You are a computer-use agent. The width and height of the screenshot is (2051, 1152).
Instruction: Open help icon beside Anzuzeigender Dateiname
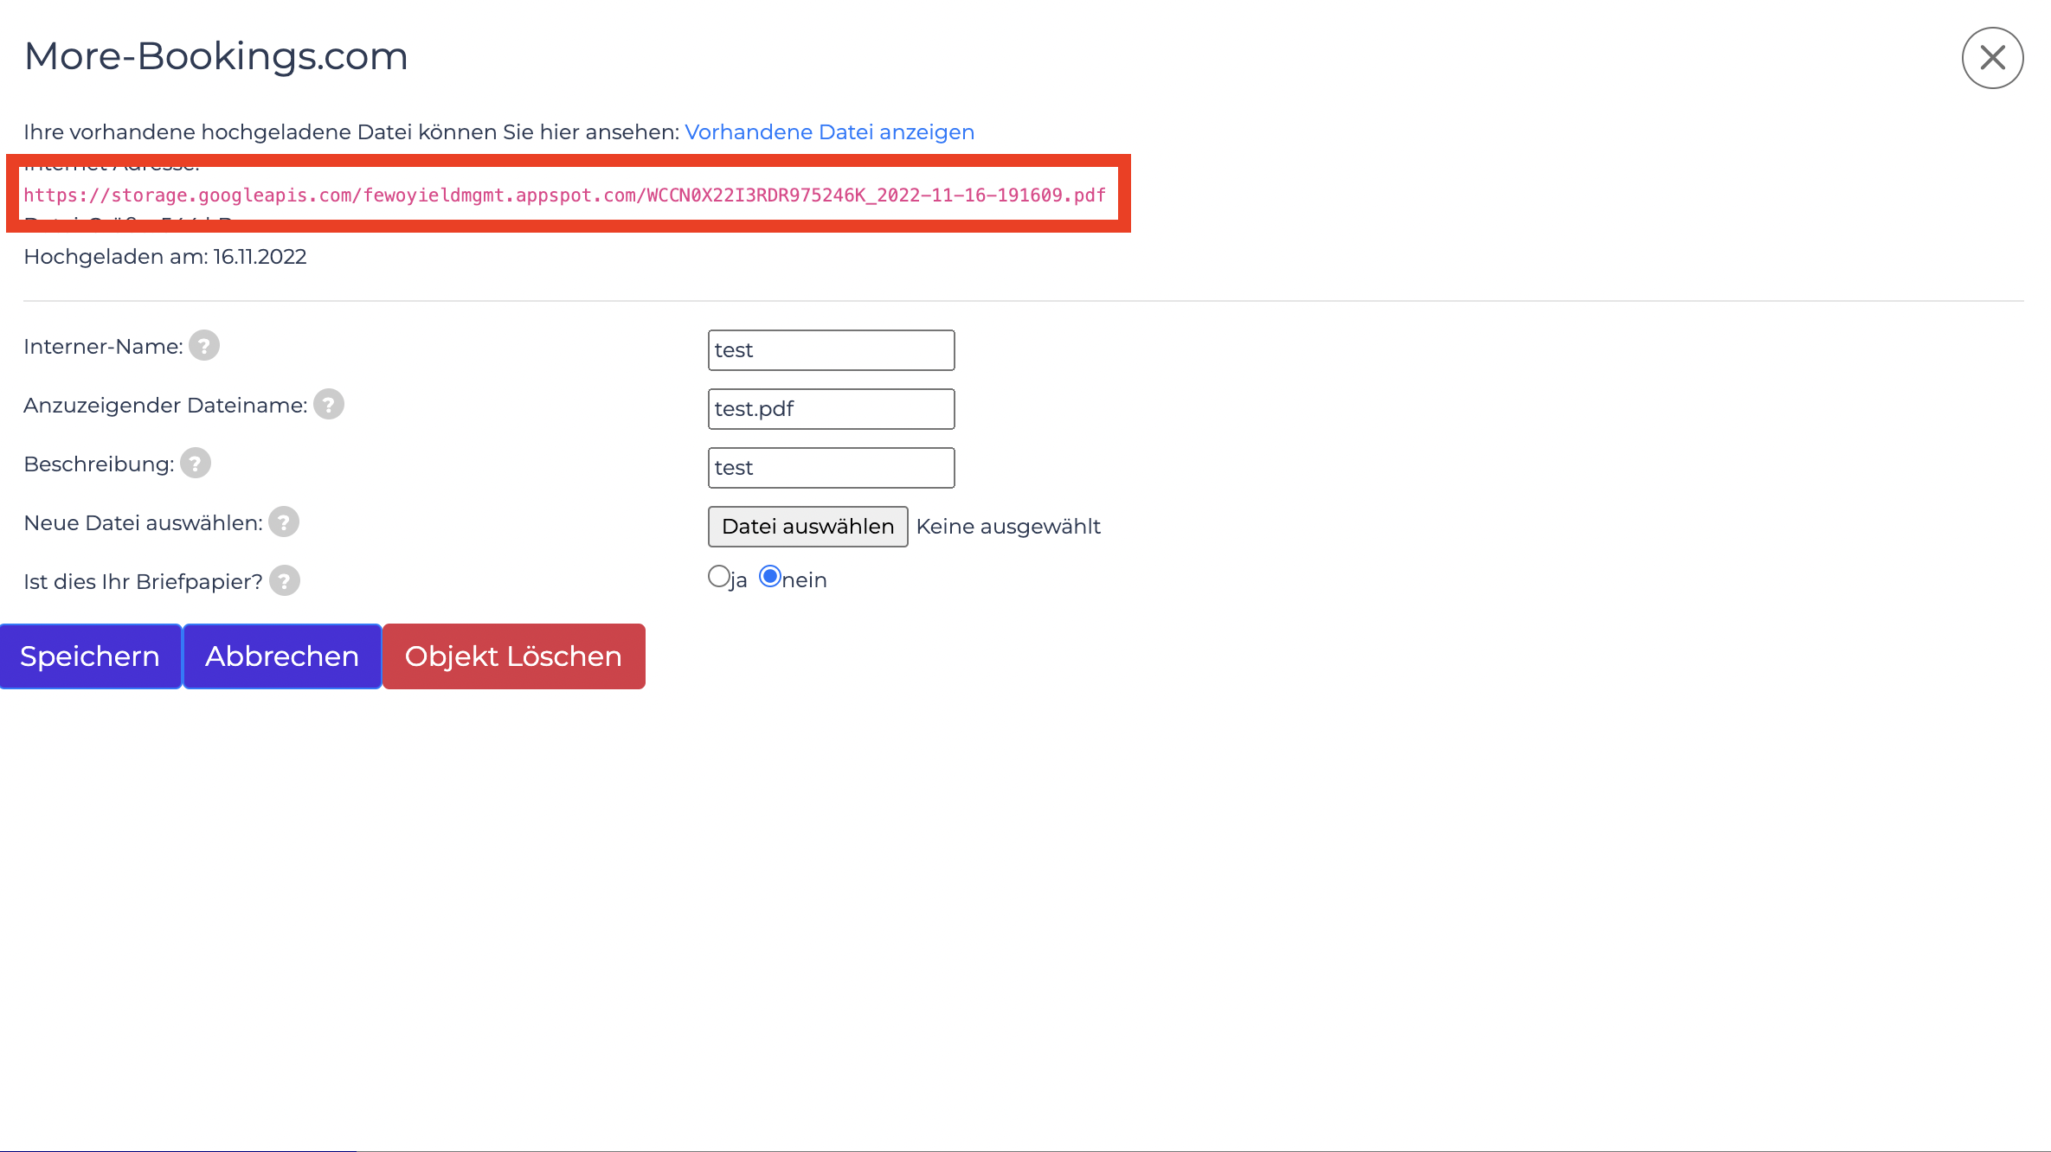pos(329,405)
